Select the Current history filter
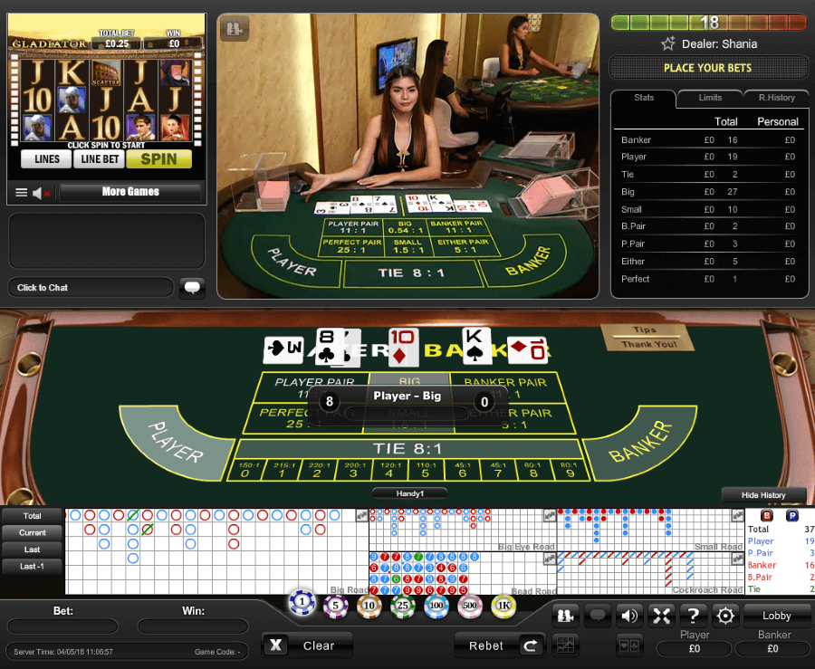Viewport: 815px width, 669px height. pyautogui.click(x=33, y=532)
